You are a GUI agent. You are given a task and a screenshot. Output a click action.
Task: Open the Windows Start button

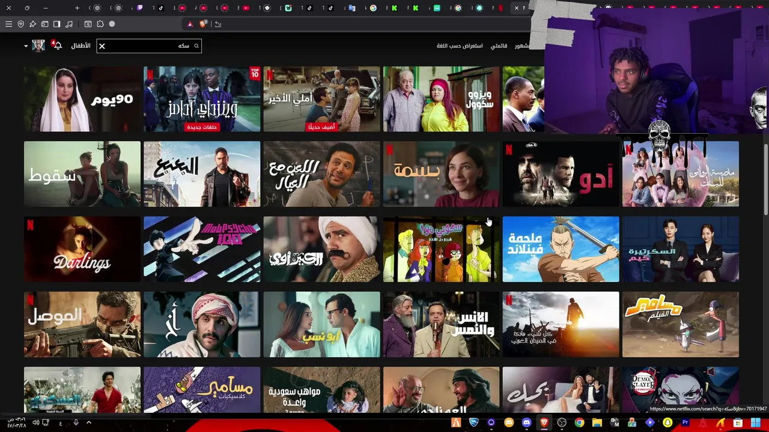[755, 423]
